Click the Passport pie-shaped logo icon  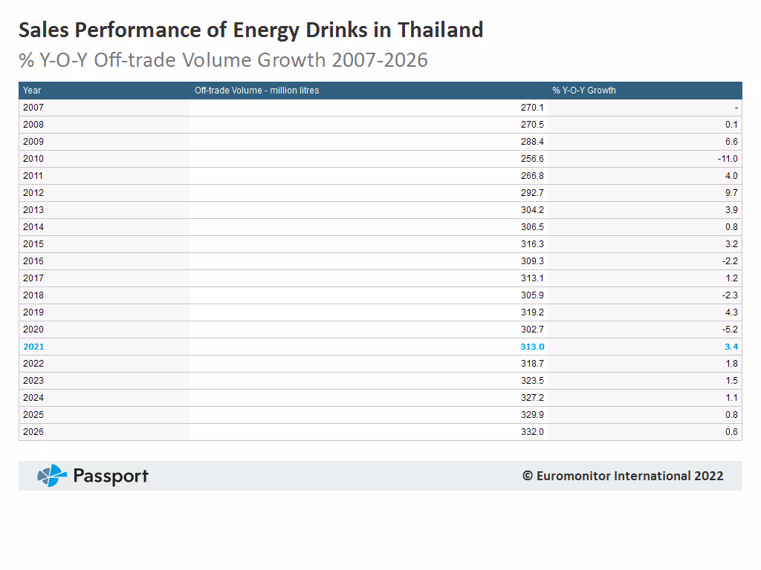point(52,476)
